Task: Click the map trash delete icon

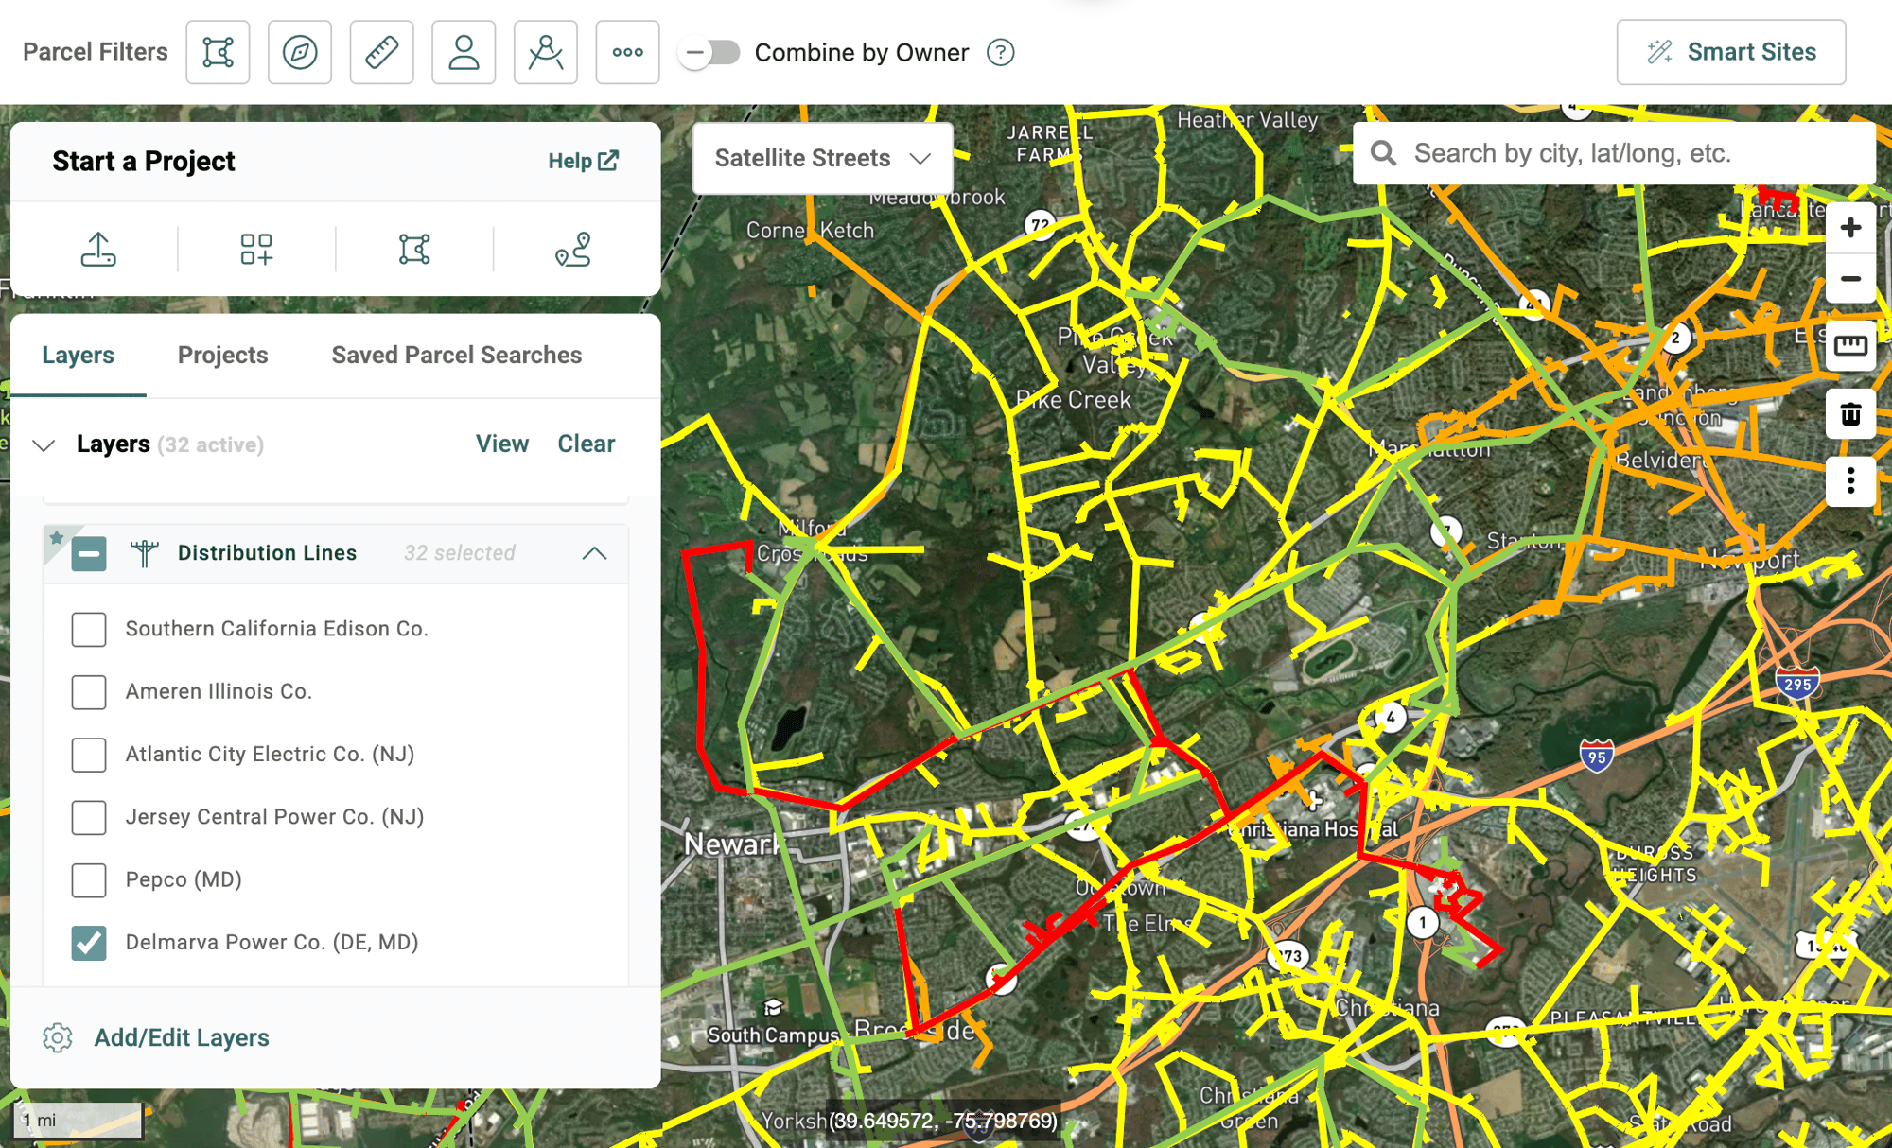Action: pyautogui.click(x=1850, y=414)
